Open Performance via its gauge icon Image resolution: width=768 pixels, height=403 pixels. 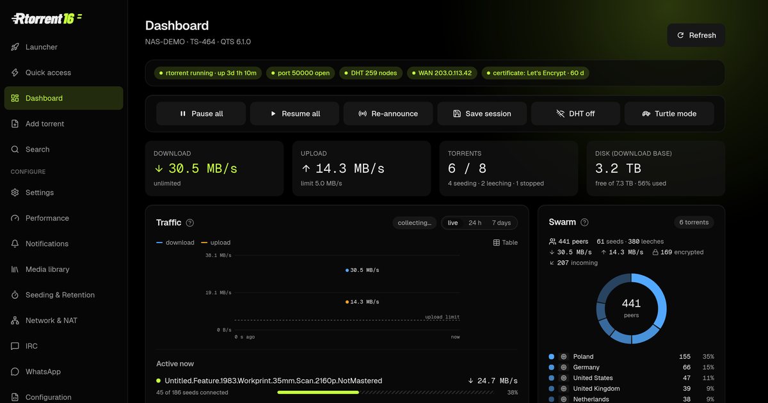15,218
